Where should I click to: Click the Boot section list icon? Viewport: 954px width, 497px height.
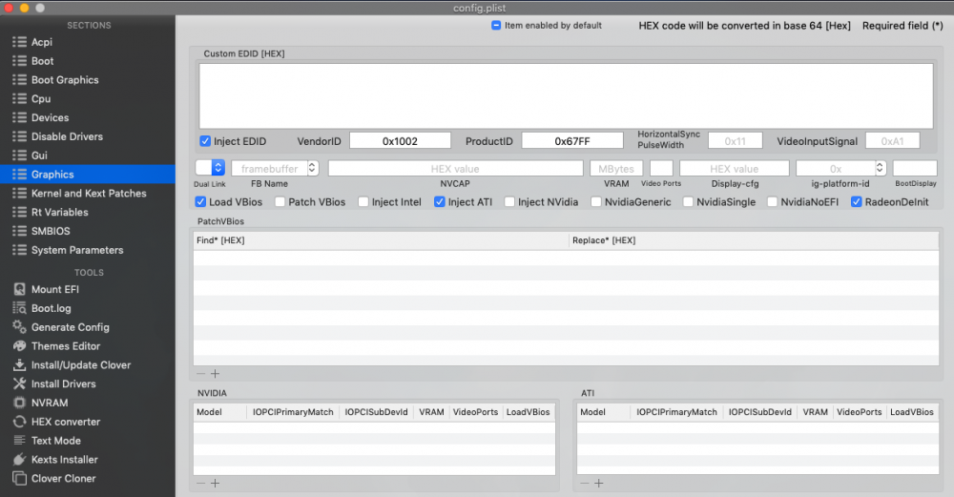pyautogui.click(x=19, y=61)
